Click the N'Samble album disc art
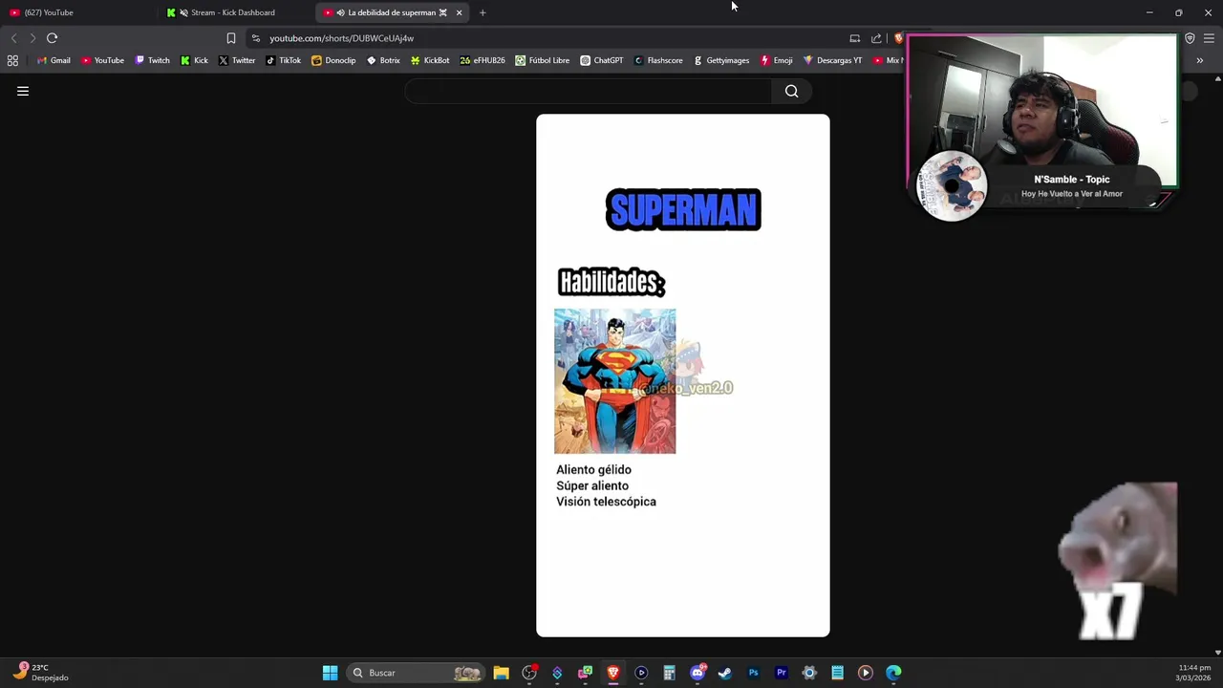This screenshot has width=1223, height=688. pos(952,186)
